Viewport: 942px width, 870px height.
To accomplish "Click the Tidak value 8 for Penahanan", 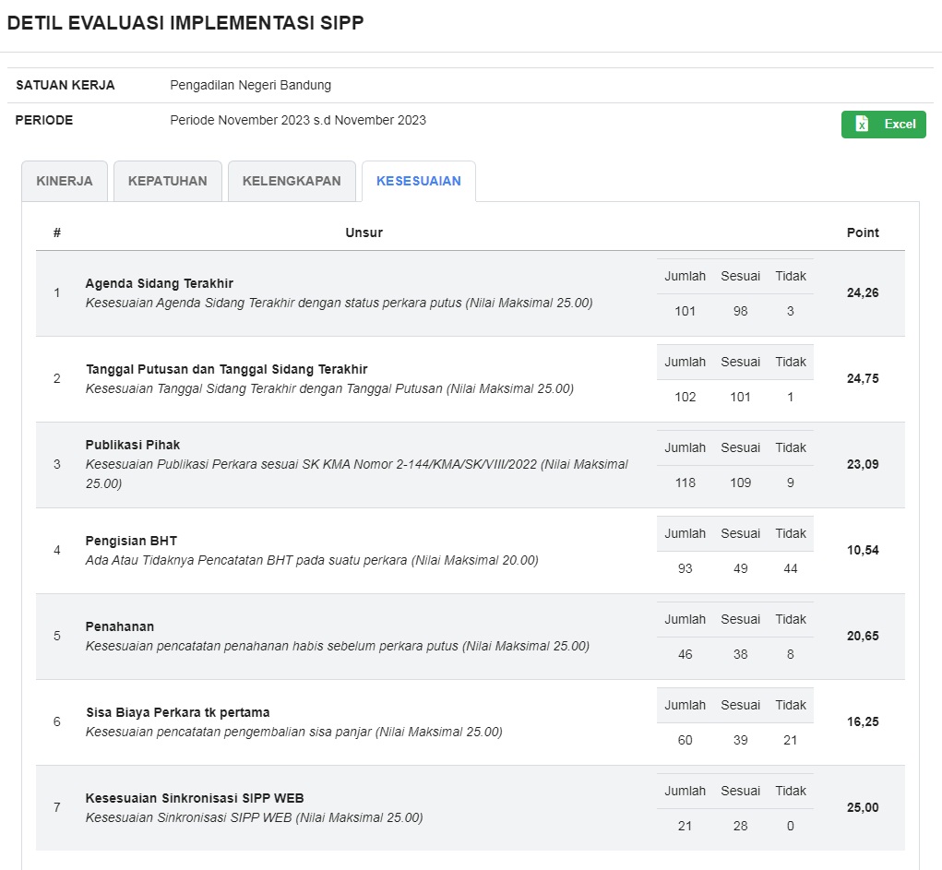I will (x=790, y=654).
